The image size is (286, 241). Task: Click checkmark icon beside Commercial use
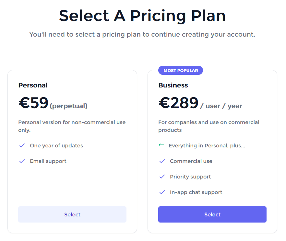coord(162,161)
